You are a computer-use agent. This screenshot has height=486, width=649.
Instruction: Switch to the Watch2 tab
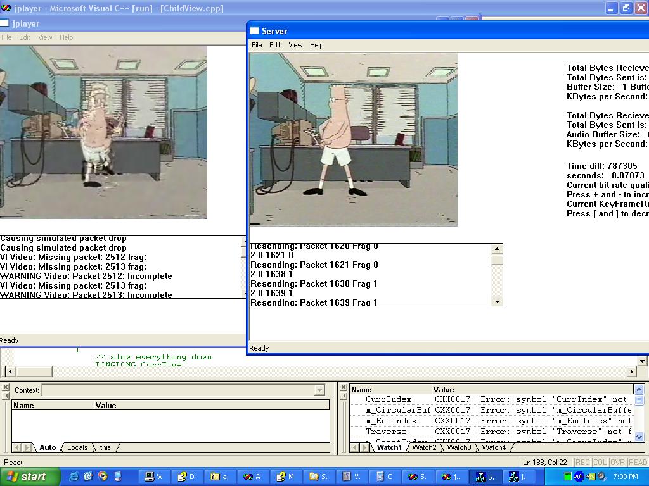pos(424,447)
